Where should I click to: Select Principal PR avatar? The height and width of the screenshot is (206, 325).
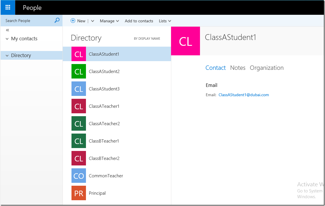point(79,193)
